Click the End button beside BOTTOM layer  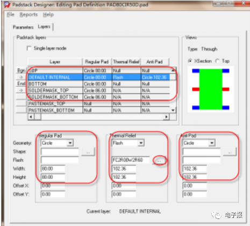point(21,84)
